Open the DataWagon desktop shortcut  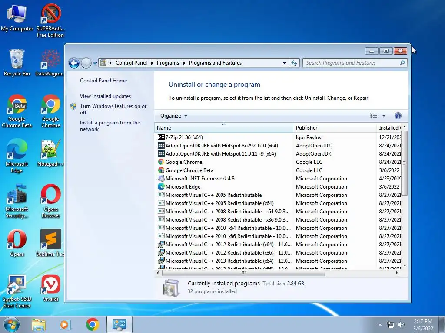(50, 62)
